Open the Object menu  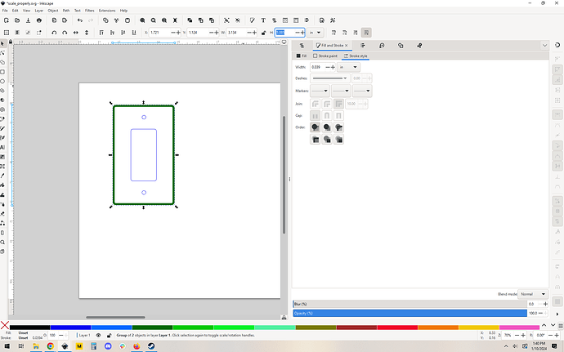[53, 11]
